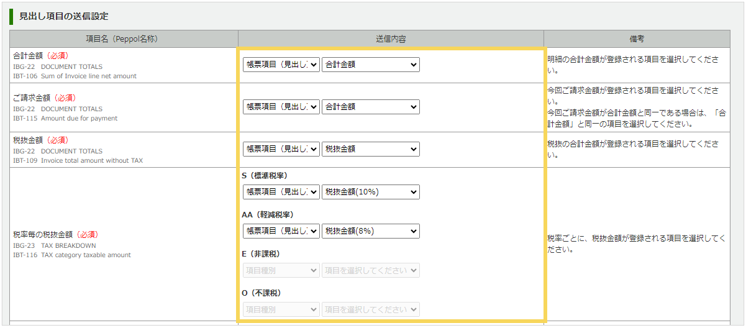Expand the 税抜金額(8%) dropdown
Screen dimensions: 746x328
(x=370, y=231)
